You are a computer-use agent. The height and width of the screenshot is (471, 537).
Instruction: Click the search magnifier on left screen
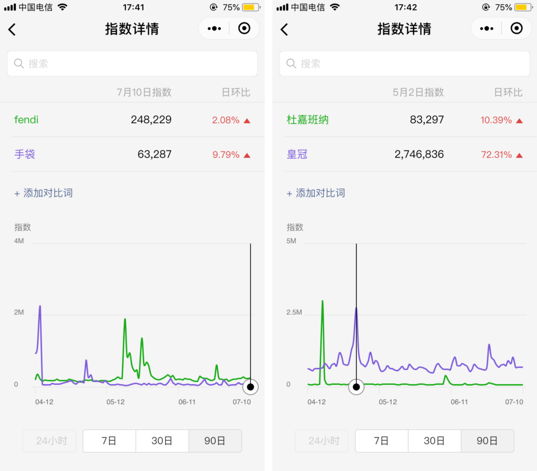pos(19,63)
